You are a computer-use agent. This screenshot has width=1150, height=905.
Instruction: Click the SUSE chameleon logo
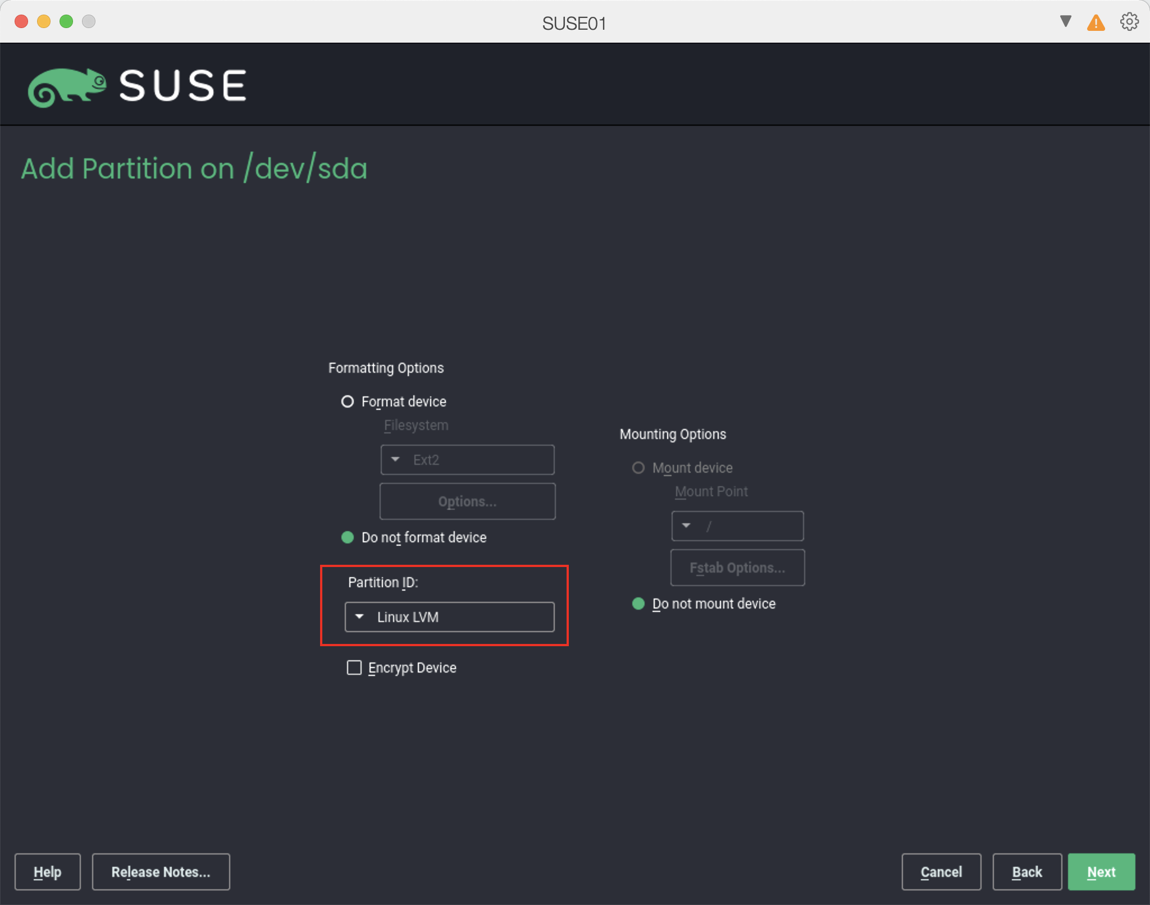coord(67,87)
